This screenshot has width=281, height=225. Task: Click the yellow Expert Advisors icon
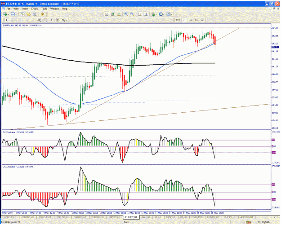[42, 14]
